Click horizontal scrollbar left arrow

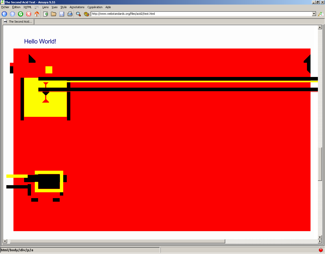point(5,241)
